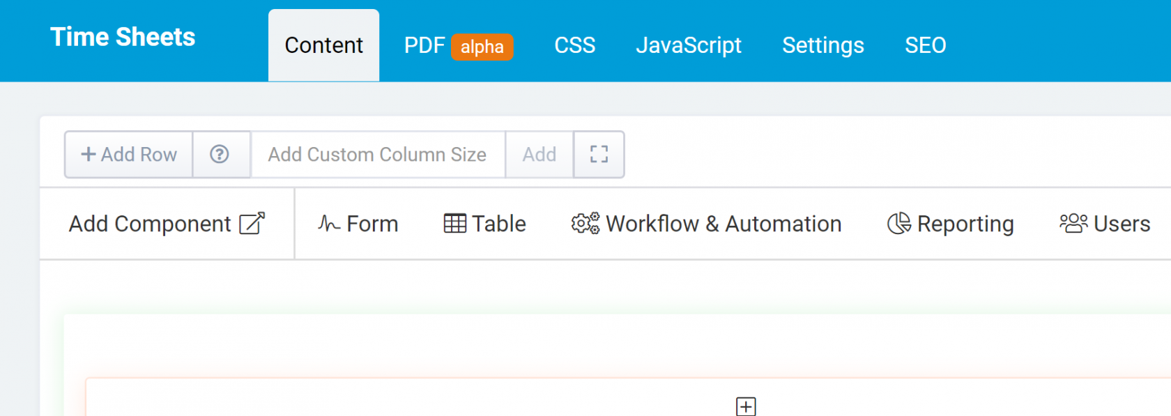Click the Time Sheets title
Image resolution: width=1171 pixels, height=416 pixels.
[x=123, y=37]
